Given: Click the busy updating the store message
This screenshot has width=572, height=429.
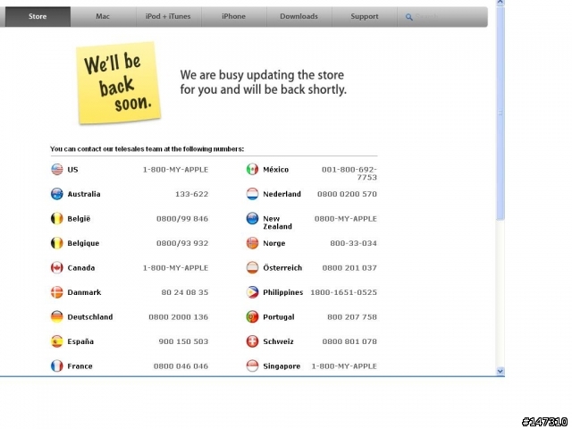Looking at the screenshot, I should tap(263, 82).
